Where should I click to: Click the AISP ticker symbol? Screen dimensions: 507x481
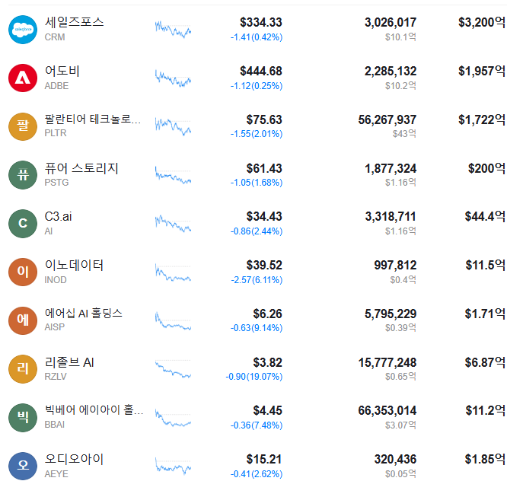55,327
